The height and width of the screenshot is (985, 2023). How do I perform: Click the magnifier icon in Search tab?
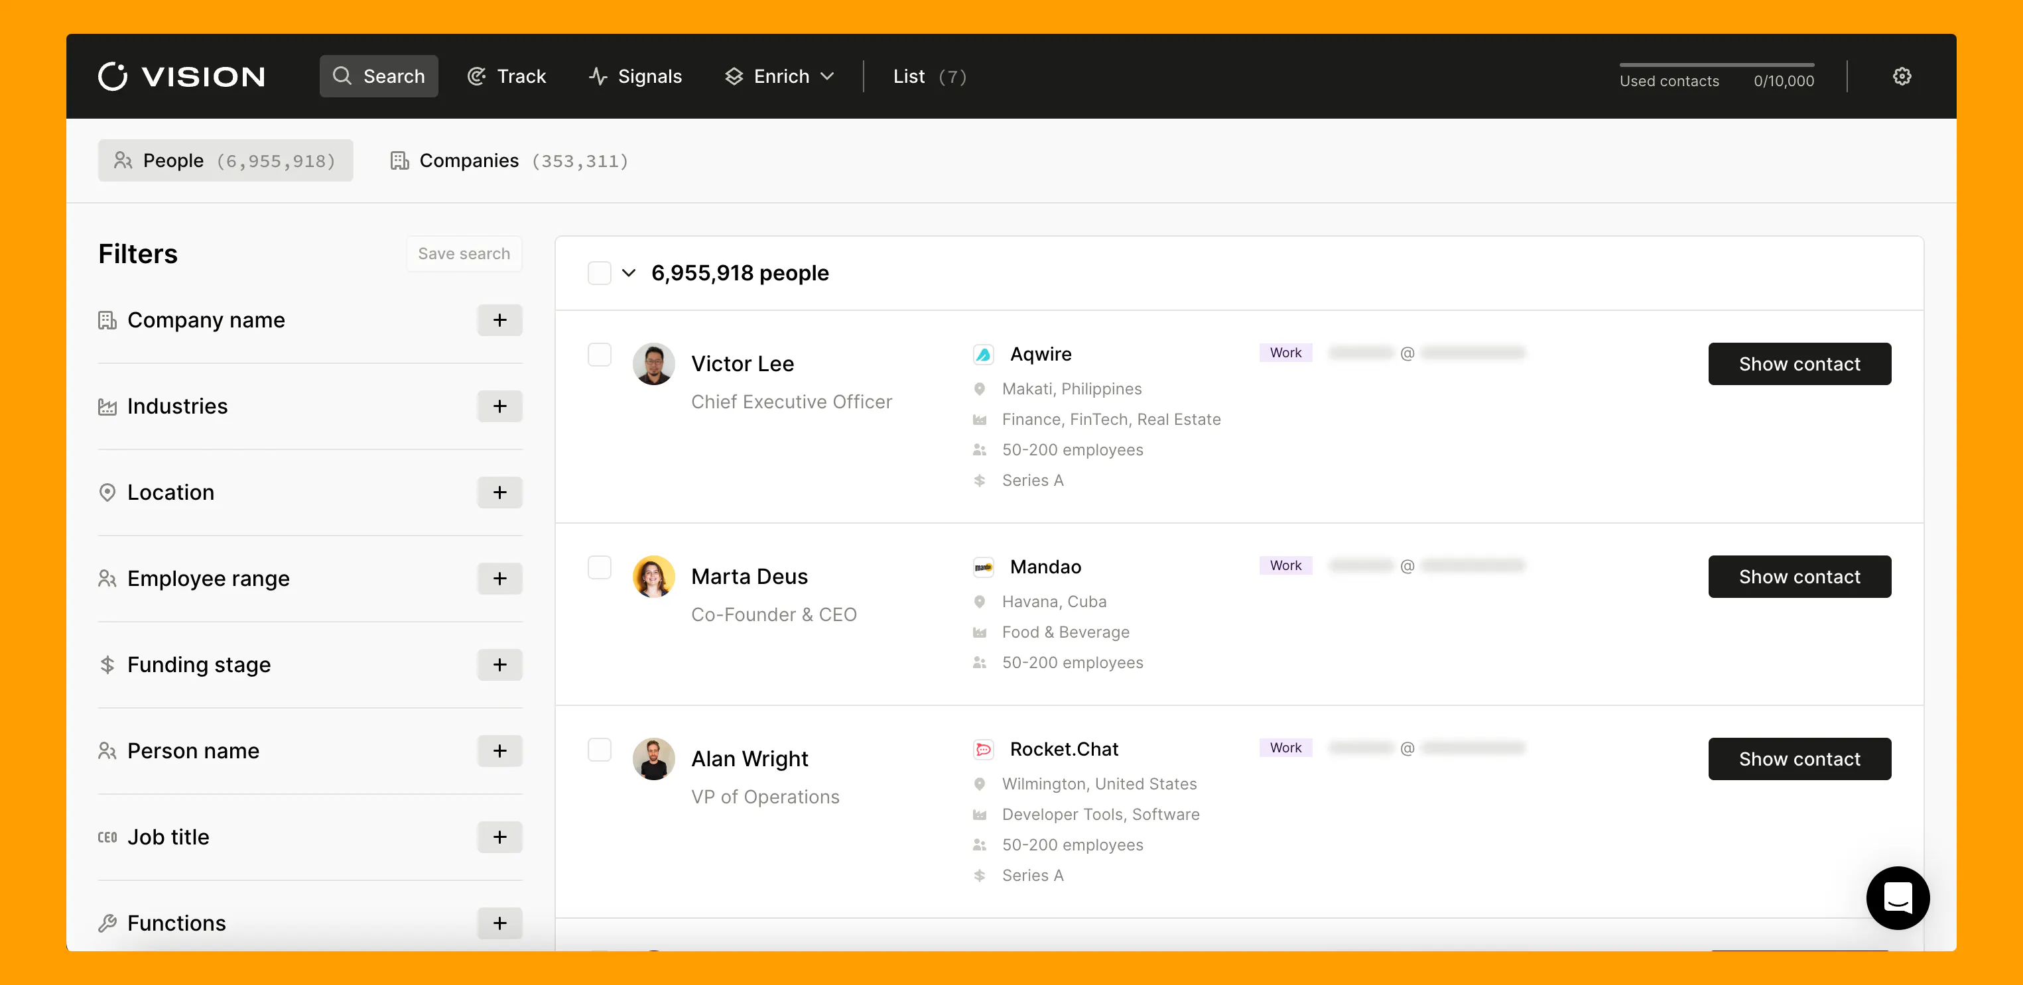(342, 76)
